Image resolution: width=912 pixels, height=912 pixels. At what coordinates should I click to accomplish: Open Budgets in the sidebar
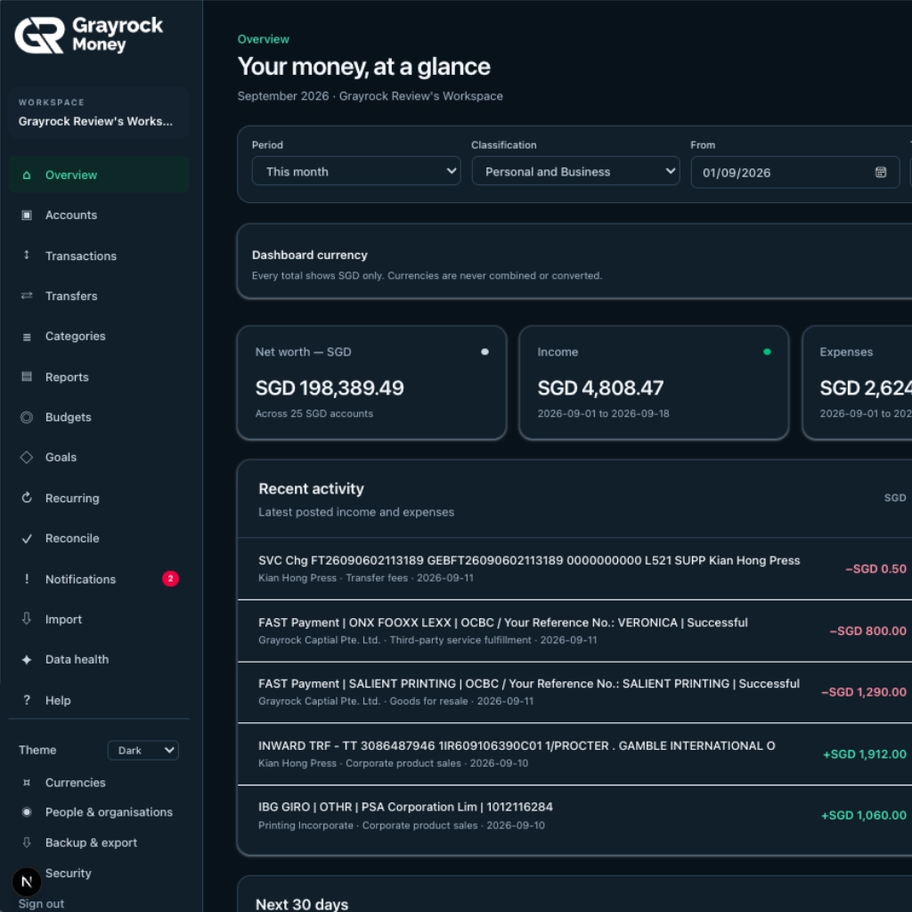[x=99, y=417]
